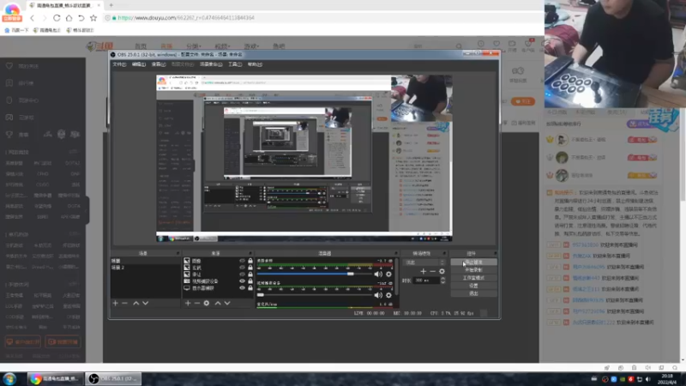
Task: Pop out the 混音器 dock panel
Action: pyautogui.click(x=396, y=253)
